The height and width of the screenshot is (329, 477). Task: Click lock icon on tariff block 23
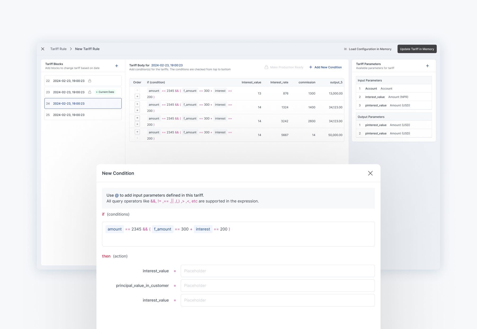pos(90,92)
